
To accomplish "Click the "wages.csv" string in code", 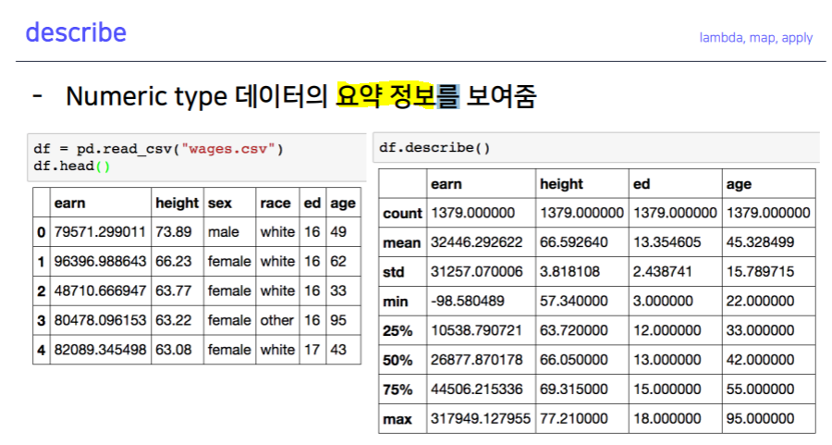I will pos(228,149).
